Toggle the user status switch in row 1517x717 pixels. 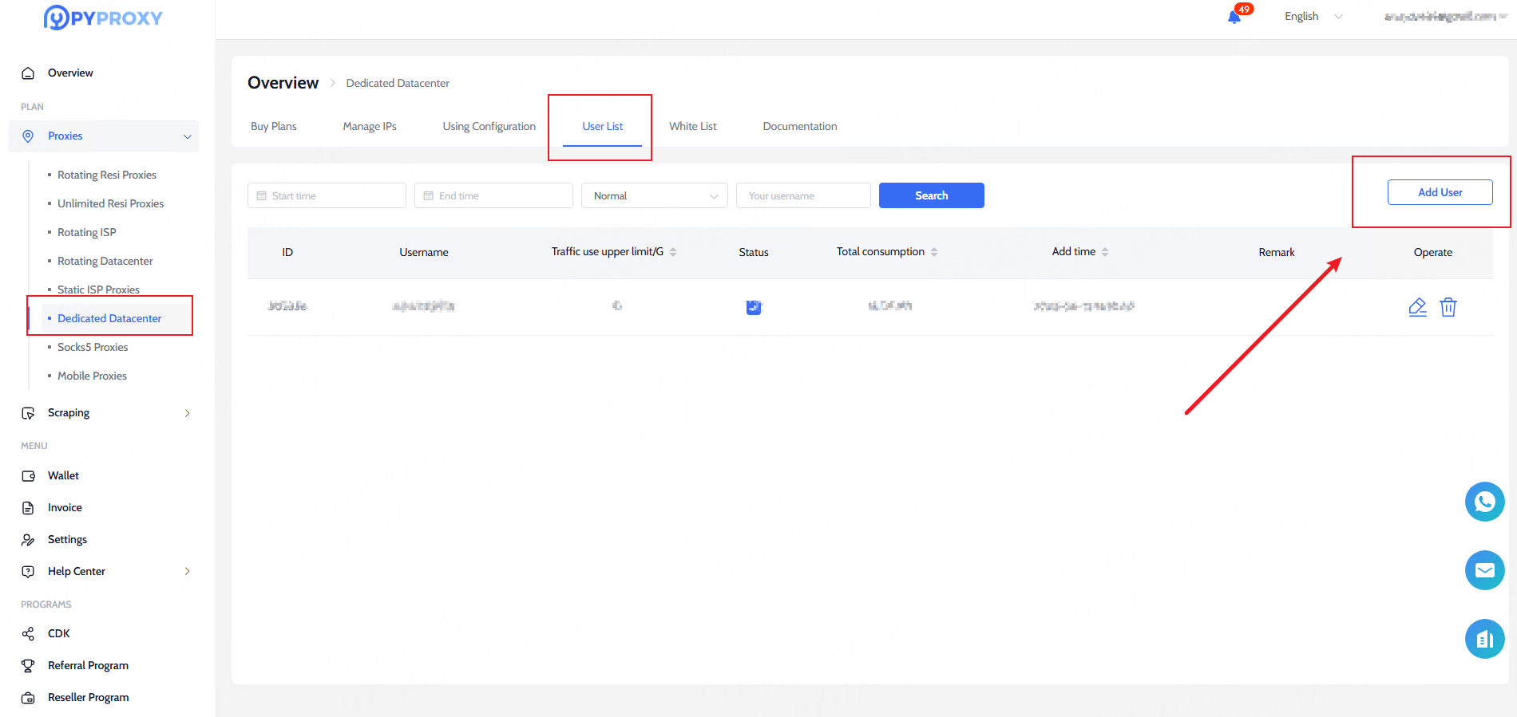click(754, 307)
